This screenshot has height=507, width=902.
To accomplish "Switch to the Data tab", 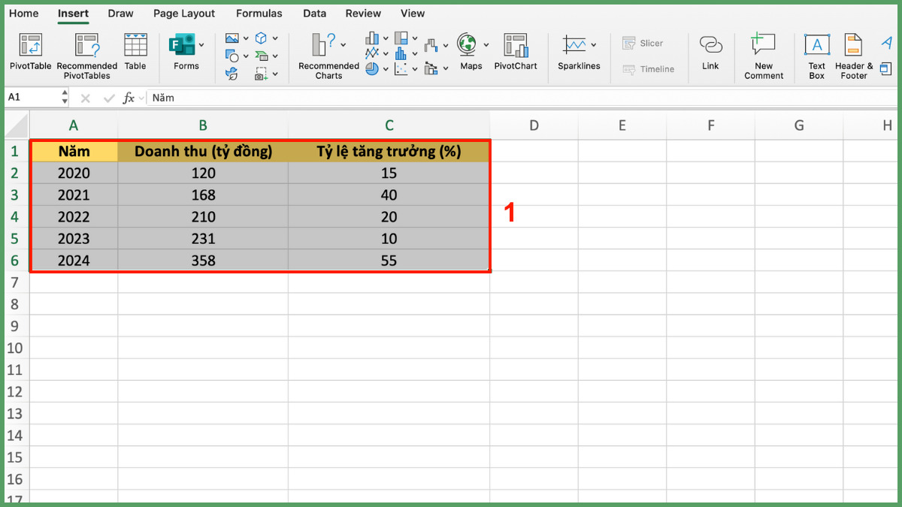I will (x=315, y=14).
